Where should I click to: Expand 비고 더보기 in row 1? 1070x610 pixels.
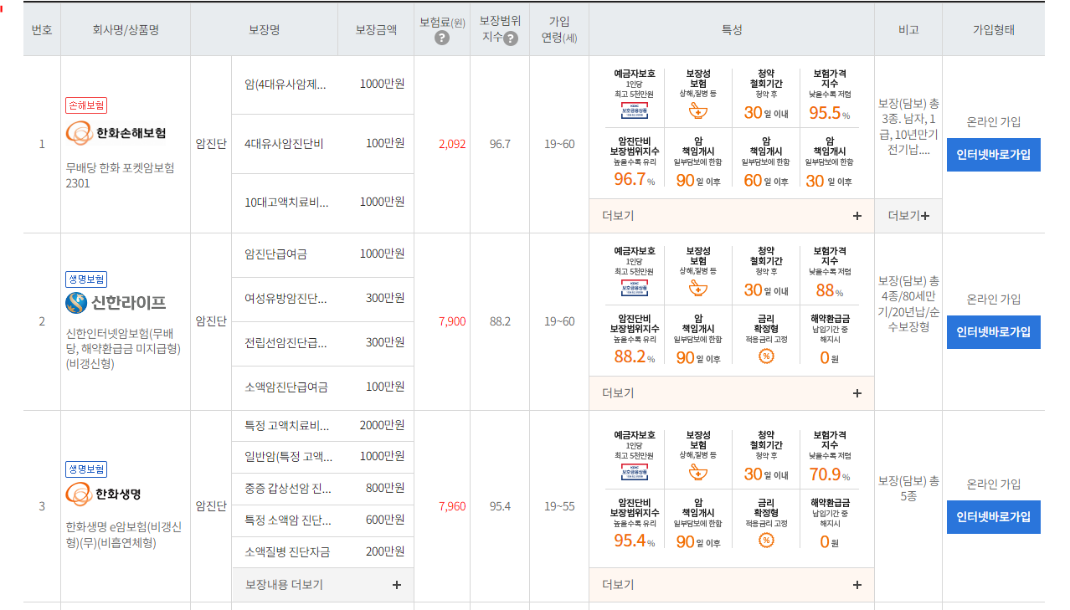908,216
